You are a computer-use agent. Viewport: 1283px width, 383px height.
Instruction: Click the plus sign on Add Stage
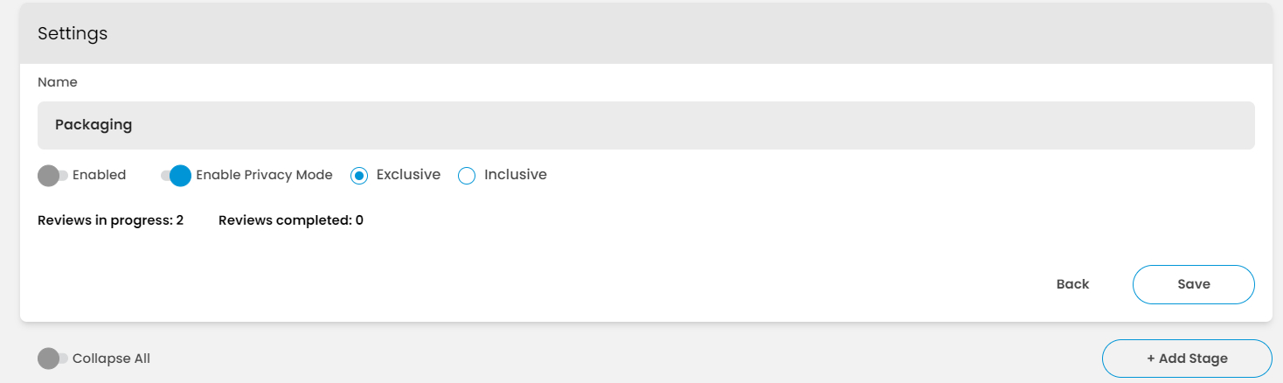click(x=1151, y=359)
